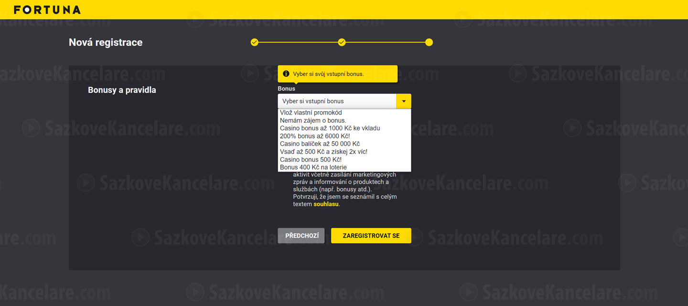Choose 'Casino bonus až 1000 Kč ke vkladu'
Viewport: 688px width, 306px height.
pos(344,128)
